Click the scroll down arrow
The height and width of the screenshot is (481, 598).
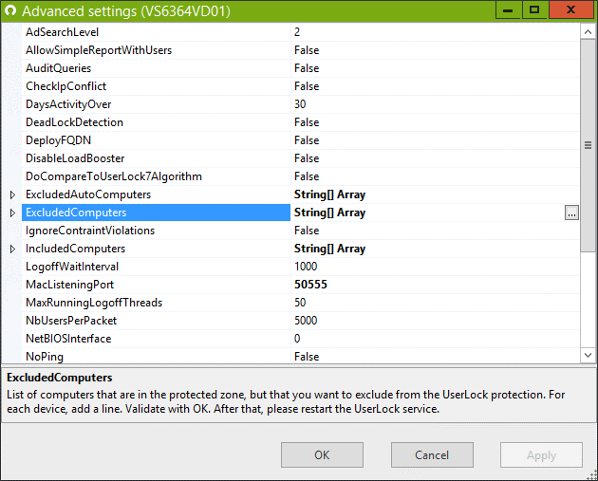point(588,355)
